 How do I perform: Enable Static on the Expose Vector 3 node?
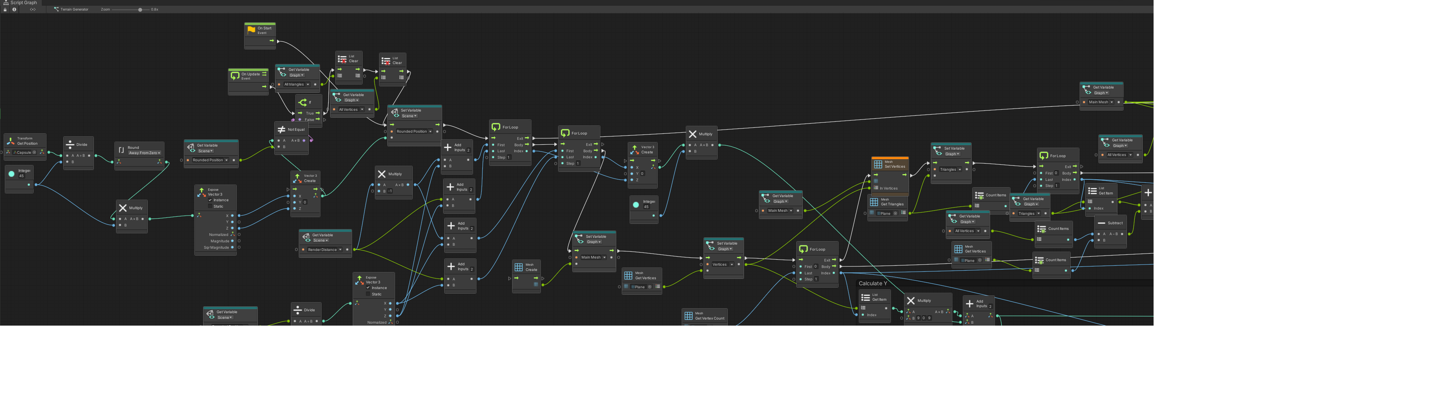click(210, 206)
